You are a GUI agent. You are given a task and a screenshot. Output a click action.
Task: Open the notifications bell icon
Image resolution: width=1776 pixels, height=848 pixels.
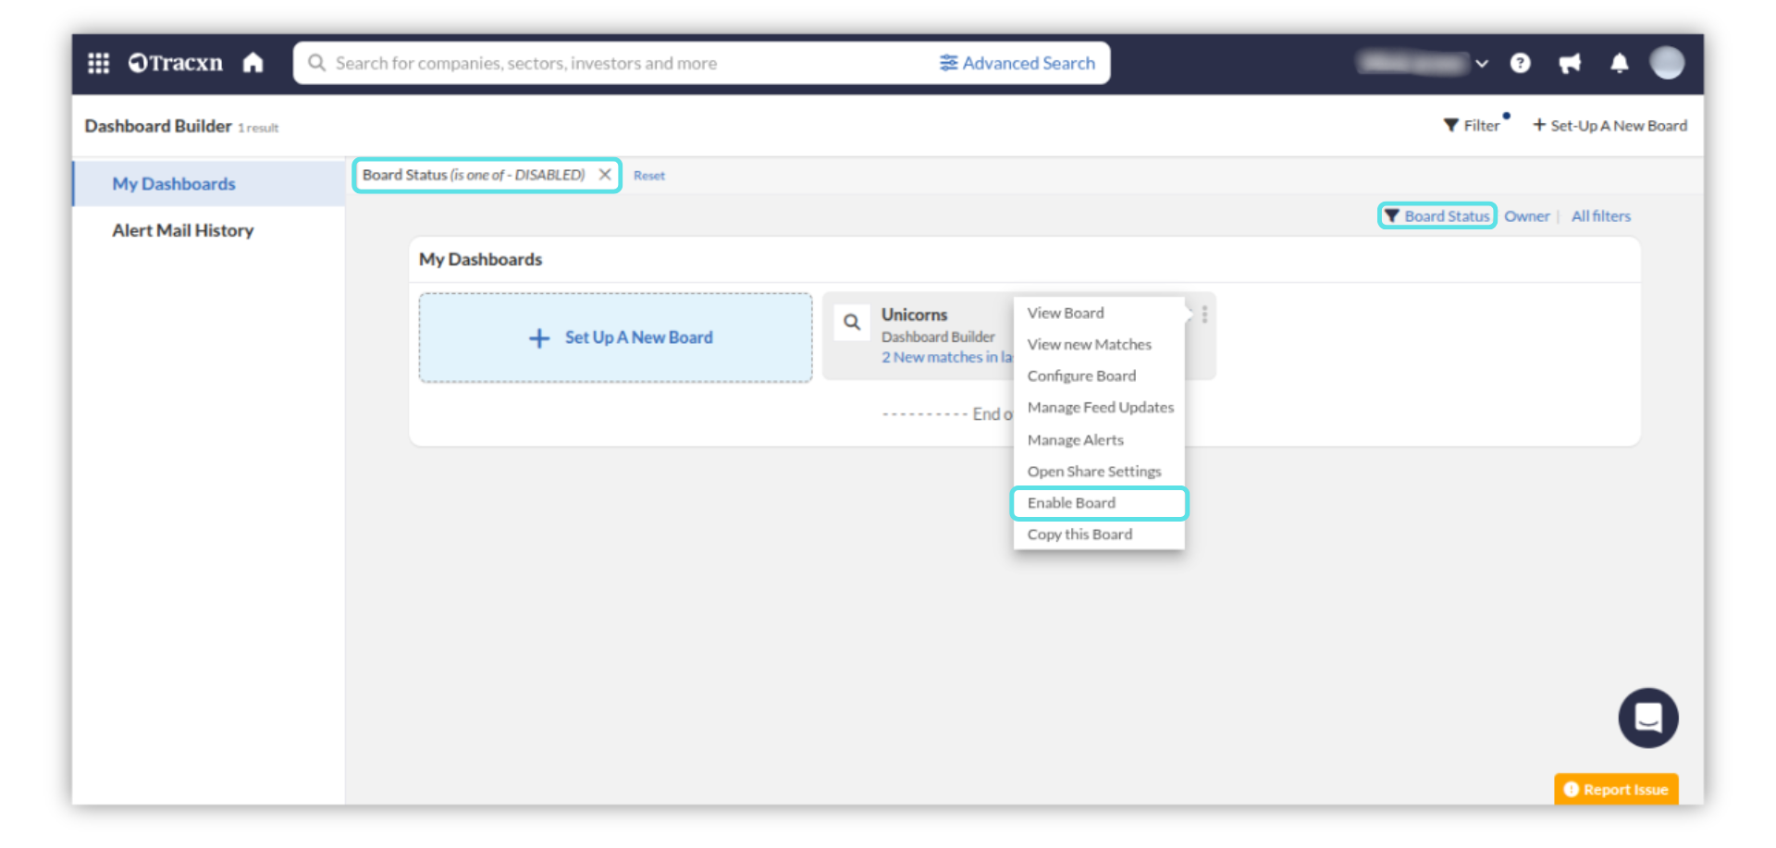pos(1619,63)
